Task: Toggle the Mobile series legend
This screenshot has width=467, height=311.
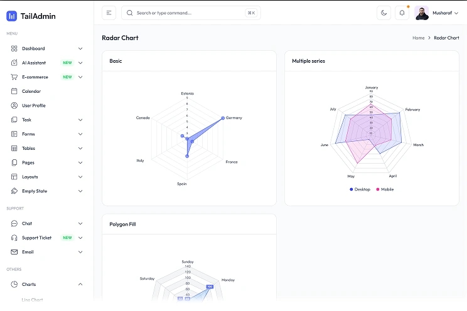Action: click(x=385, y=189)
